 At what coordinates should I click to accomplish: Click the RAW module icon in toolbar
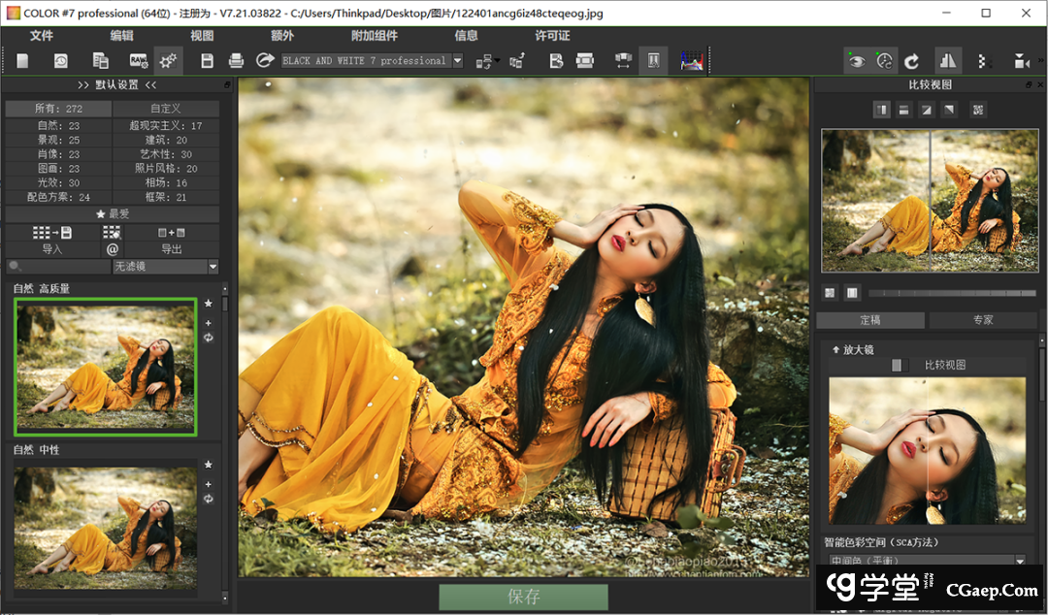coord(138,61)
